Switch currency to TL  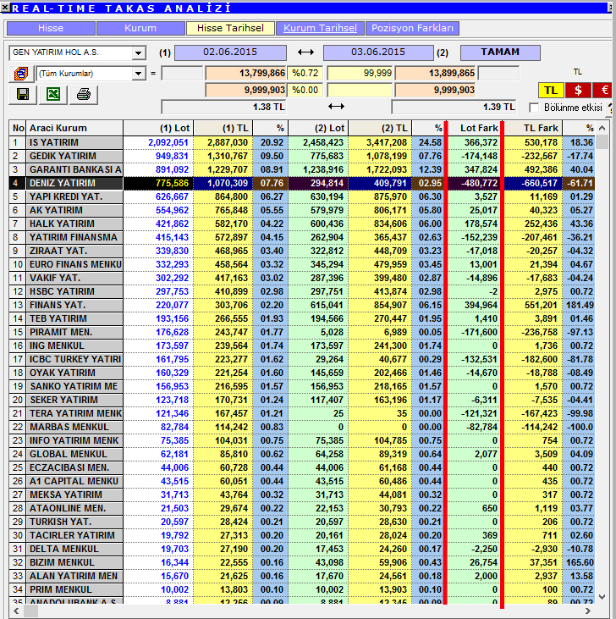(551, 91)
